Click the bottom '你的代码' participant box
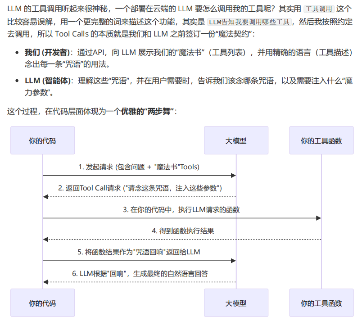This screenshot has height=321, width=362. click(42, 303)
